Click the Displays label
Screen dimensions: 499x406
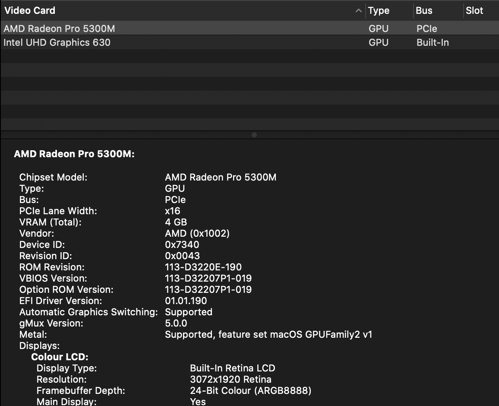[39, 346]
